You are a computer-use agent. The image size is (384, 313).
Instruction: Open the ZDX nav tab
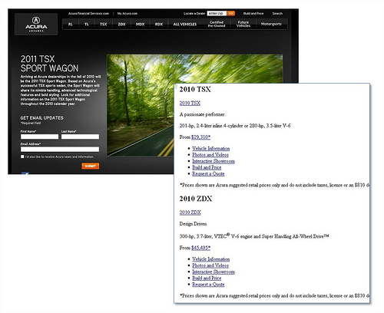tap(121, 24)
